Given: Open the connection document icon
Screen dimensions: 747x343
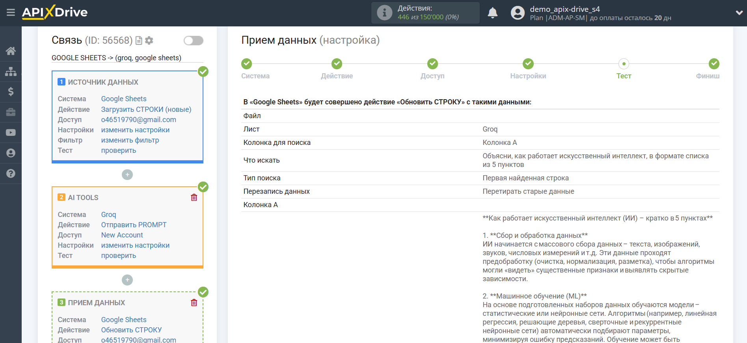Looking at the screenshot, I should [139, 41].
